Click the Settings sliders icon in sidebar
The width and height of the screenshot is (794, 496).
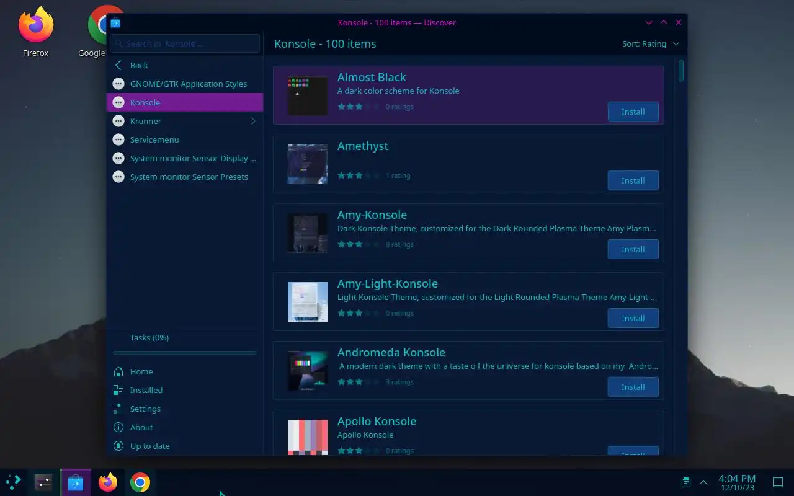118,409
